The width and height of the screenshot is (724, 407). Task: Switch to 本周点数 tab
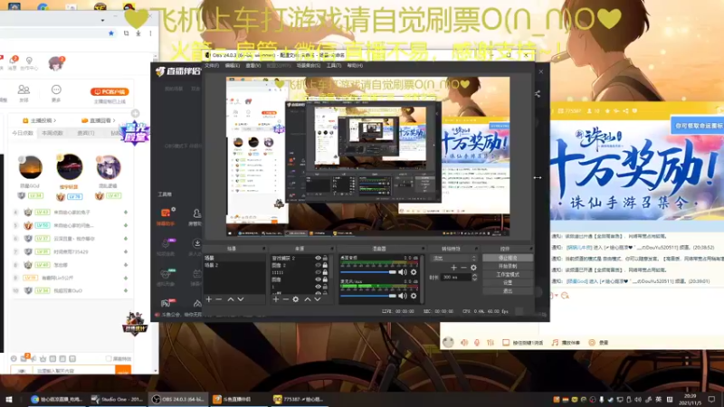click(x=52, y=133)
